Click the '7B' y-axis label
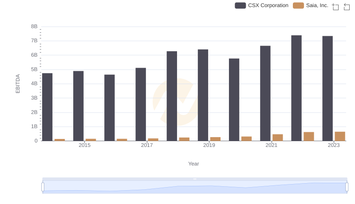 pos(34,41)
